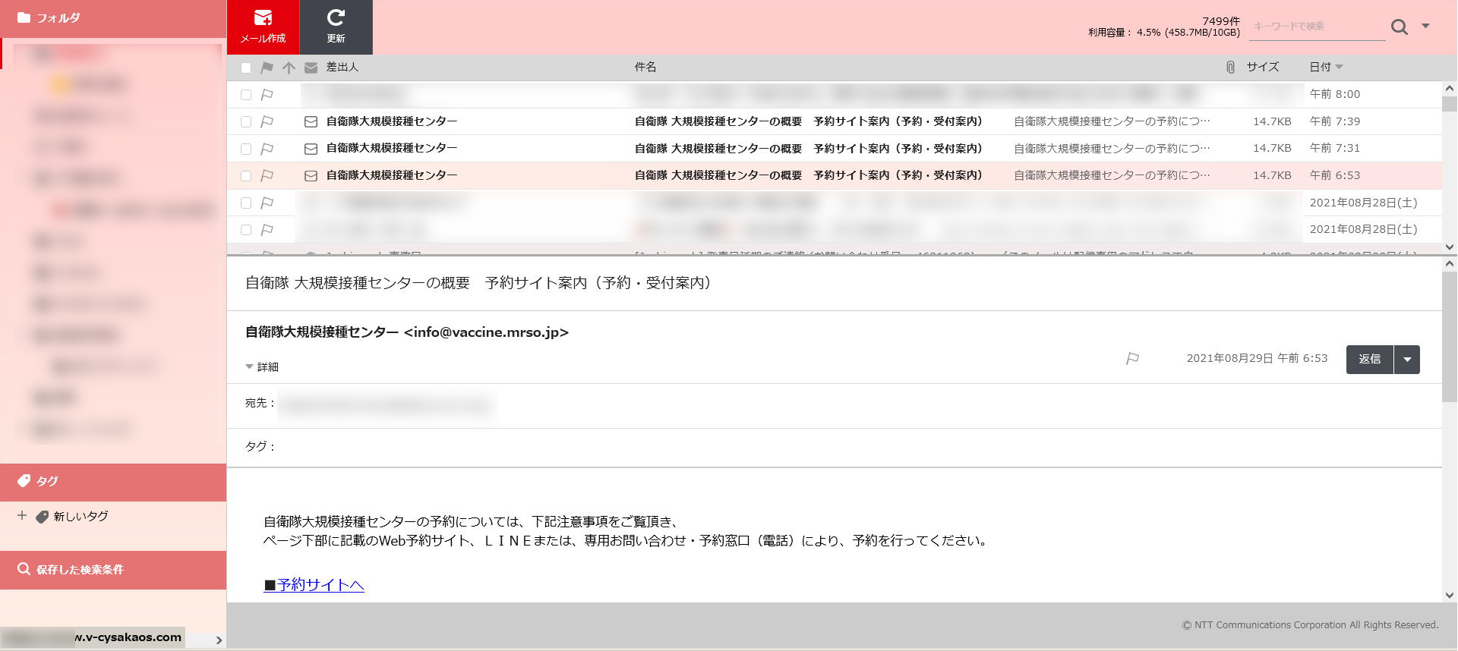Toggle the select-all messages checkbox
The image size is (1458, 651).
pos(246,68)
